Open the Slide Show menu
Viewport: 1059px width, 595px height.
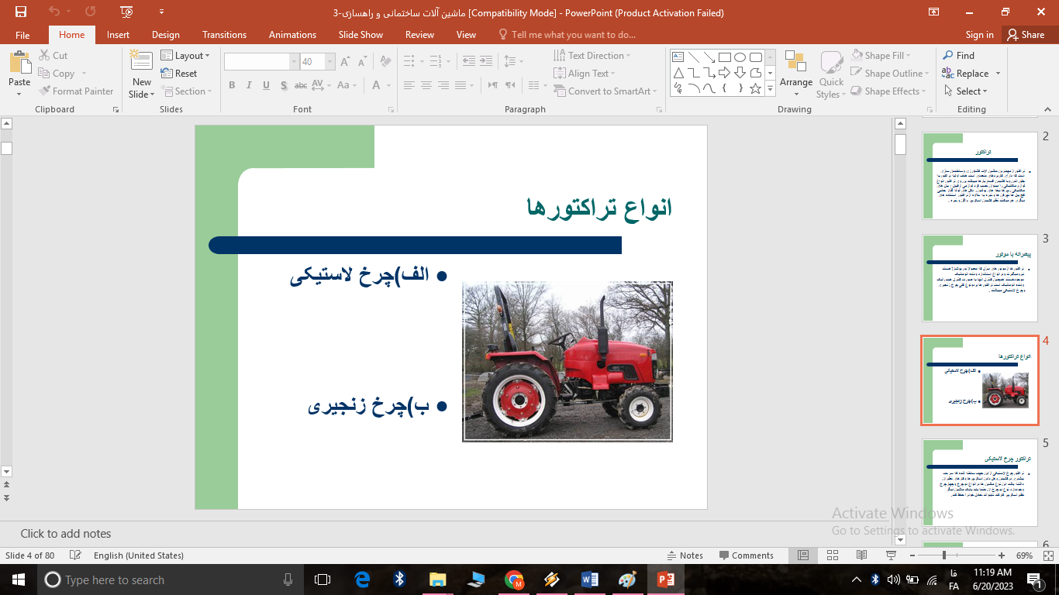click(x=360, y=35)
